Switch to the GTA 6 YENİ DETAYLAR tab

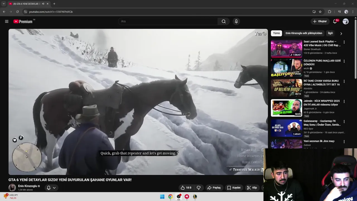click(26, 4)
